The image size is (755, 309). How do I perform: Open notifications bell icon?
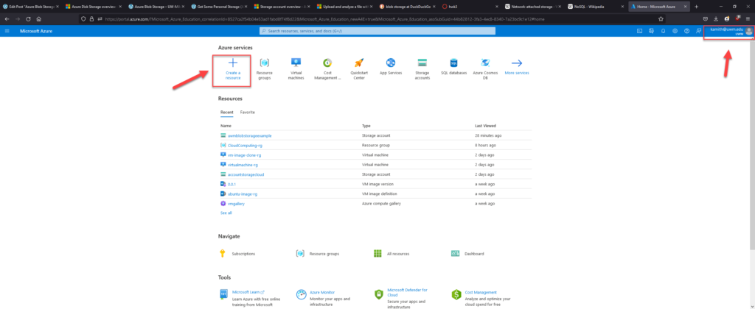coord(663,31)
